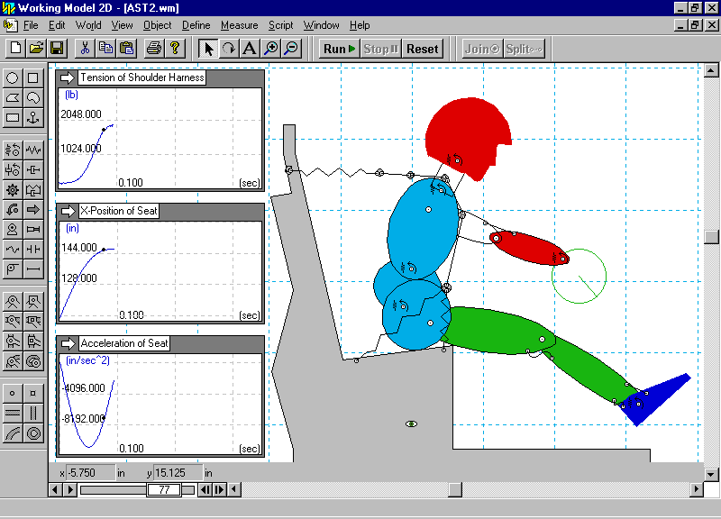Toggle X-Position of Seat meter arrow
Screen dimensions: 721x519
(68, 211)
